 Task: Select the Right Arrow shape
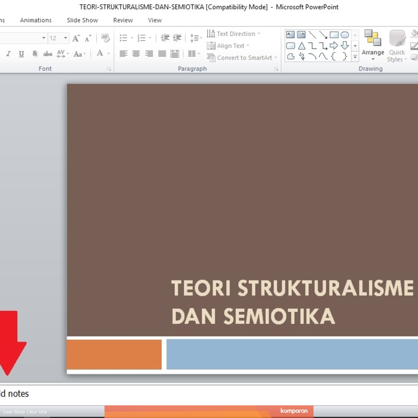click(x=334, y=46)
